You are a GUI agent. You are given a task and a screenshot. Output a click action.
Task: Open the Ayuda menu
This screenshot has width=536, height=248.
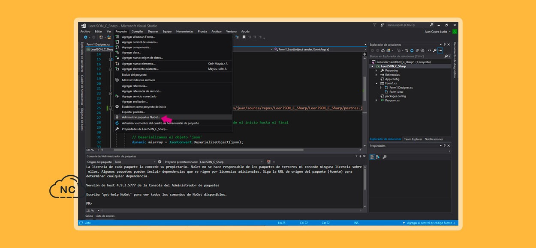(245, 31)
